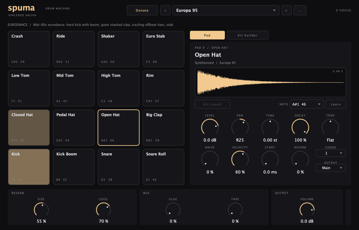Click the Kit sound button

point(212,104)
